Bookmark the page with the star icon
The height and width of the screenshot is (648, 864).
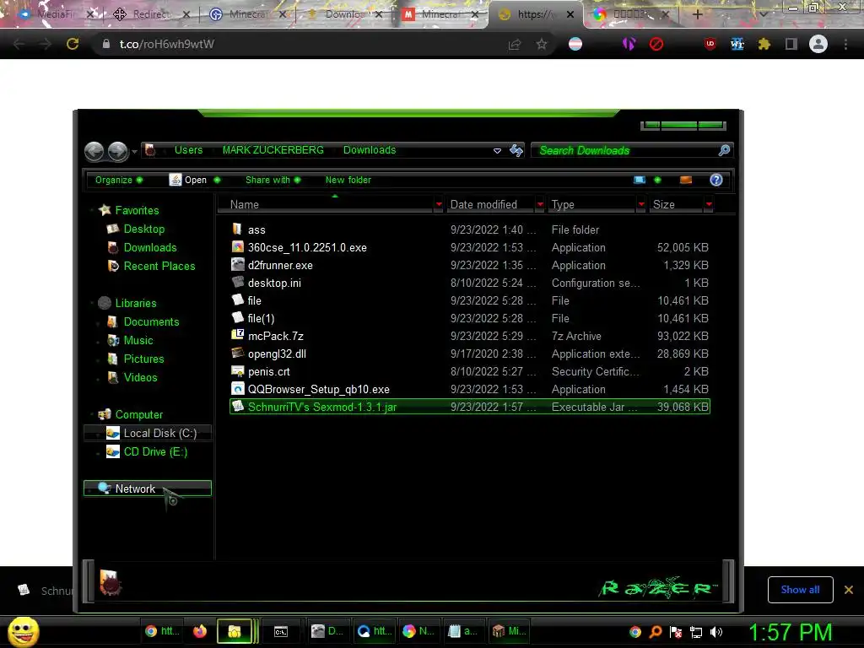click(541, 44)
